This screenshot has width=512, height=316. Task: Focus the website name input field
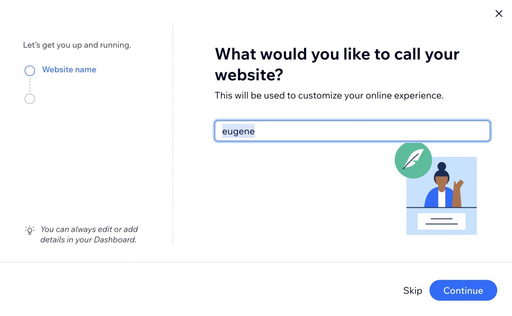[352, 131]
